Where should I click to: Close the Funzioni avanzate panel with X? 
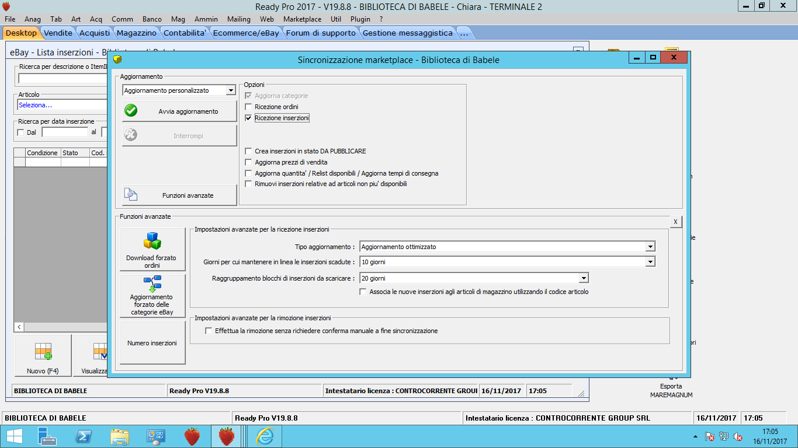675,222
